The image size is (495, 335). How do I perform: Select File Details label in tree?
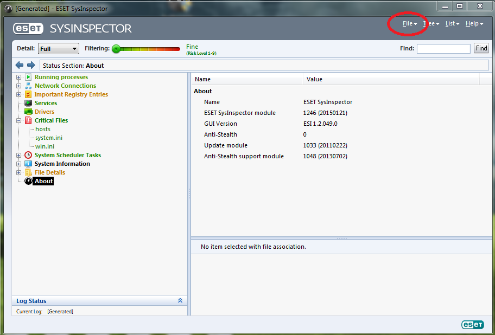coord(50,172)
